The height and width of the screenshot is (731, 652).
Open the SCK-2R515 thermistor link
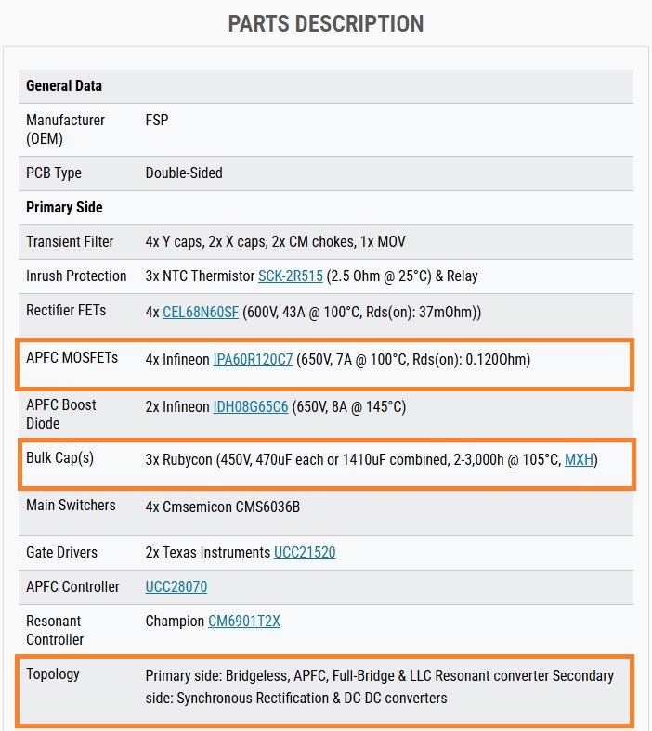291,276
